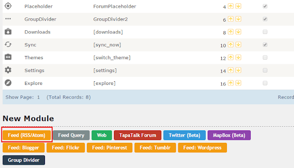Viewport: 294px width, 168px height.
Task: Click the Settings row gear icon
Action: pyautogui.click(x=8, y=70)
